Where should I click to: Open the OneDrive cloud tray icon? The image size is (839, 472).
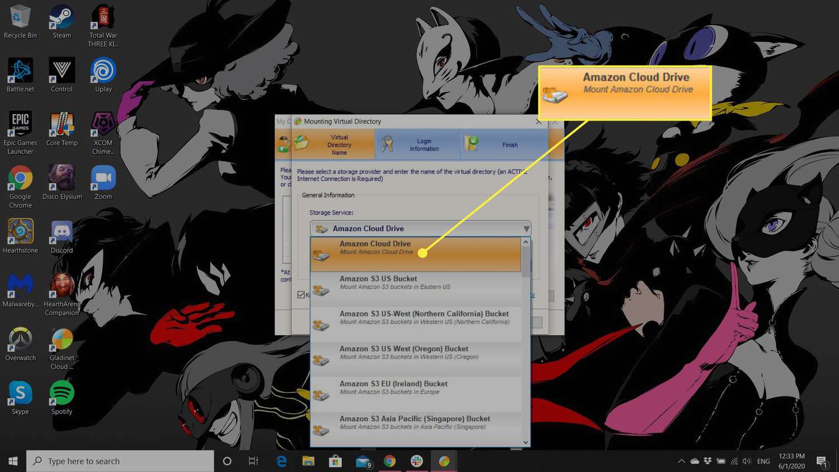point(695,461)
